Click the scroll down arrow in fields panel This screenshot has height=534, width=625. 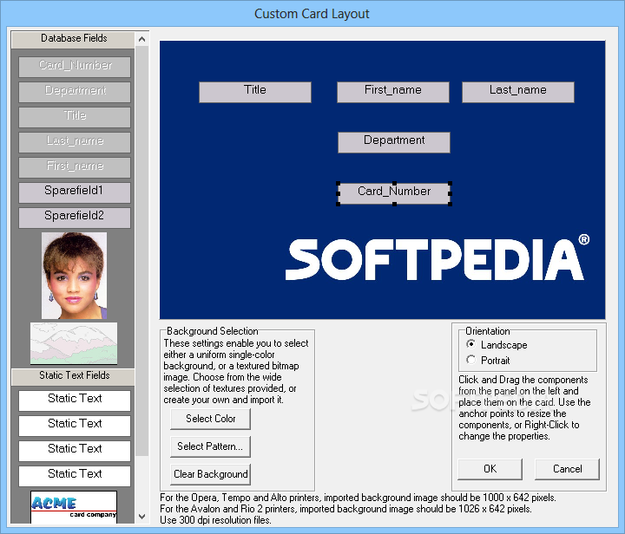click(141, 517)
